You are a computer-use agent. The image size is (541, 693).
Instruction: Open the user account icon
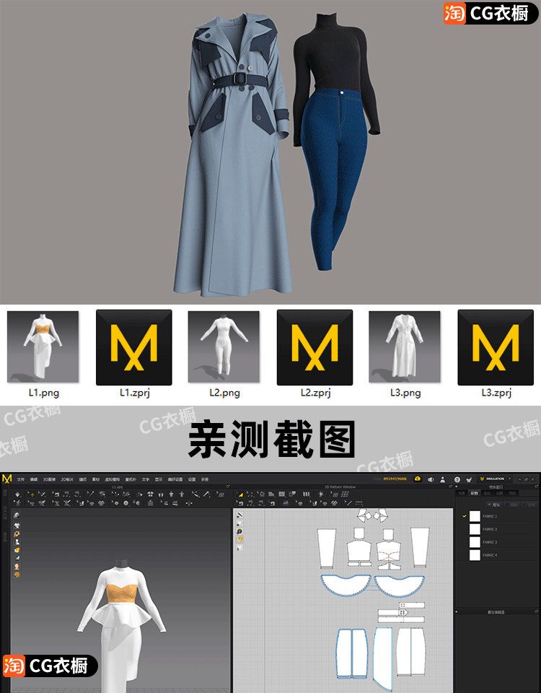point(441,479)
